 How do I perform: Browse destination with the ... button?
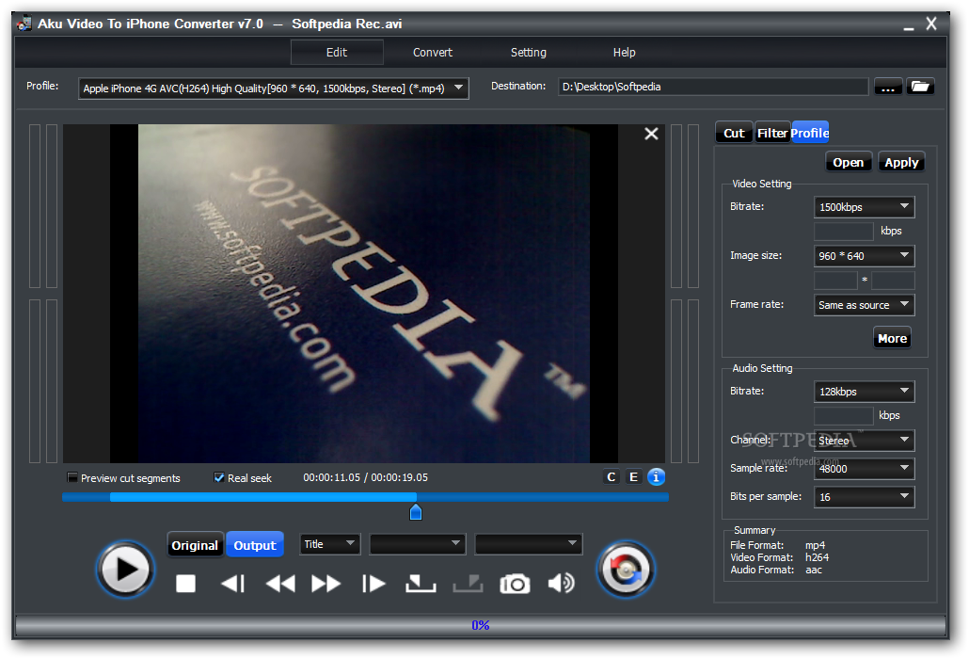point(888,87)
